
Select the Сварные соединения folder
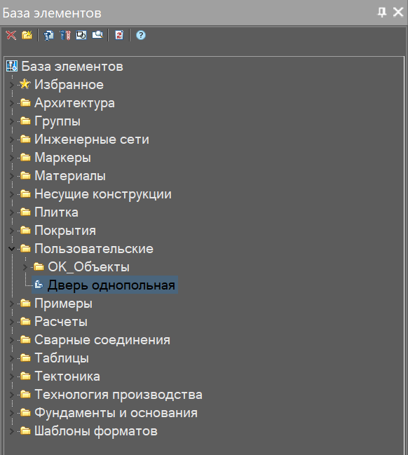tap(102, 340)
